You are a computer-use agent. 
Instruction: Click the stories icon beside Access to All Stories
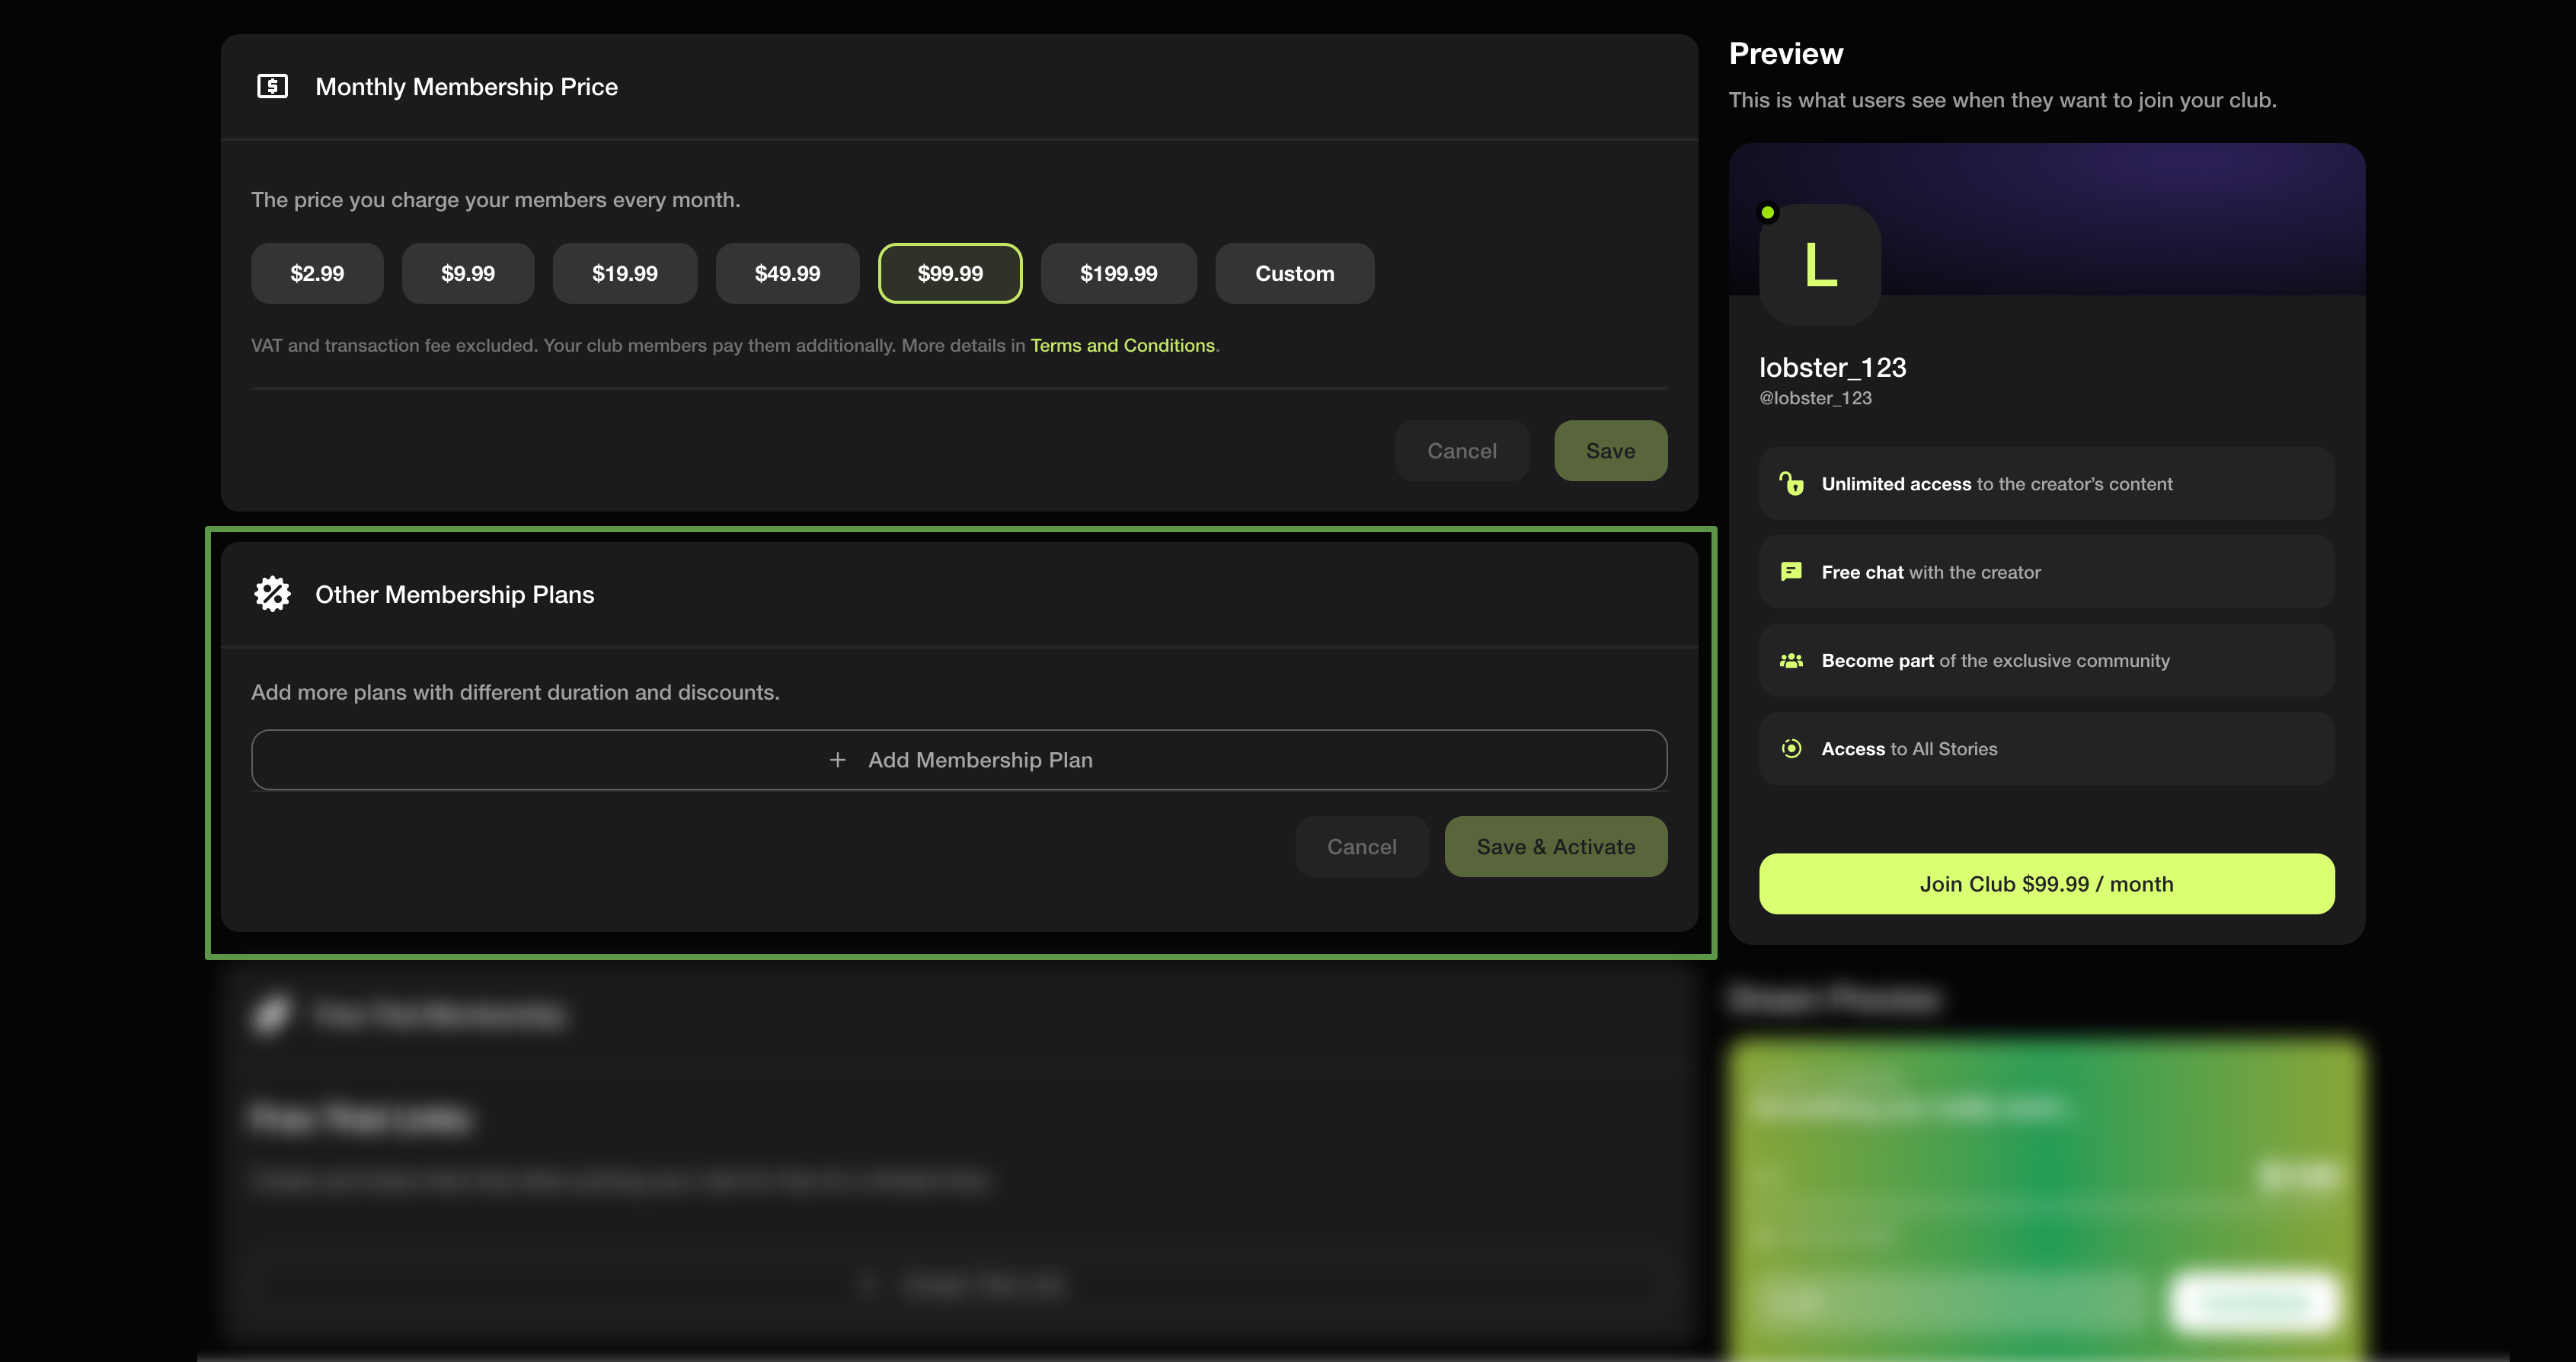(x=1791, y=748)
